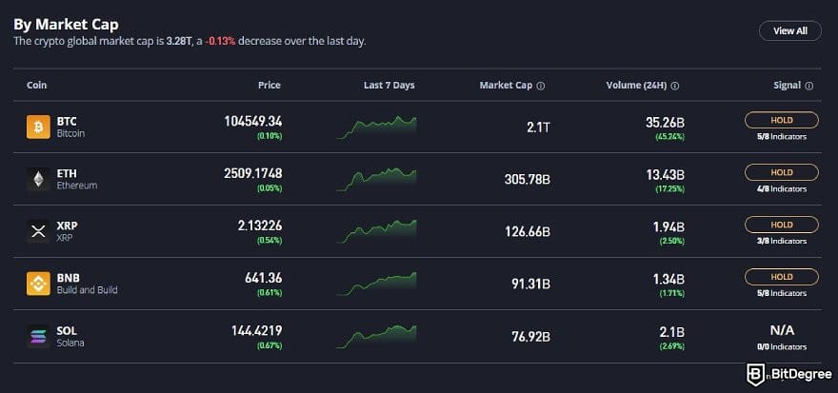Click the 1.34B volume value
Screen dimensions: 838x393
click(668, 279)
